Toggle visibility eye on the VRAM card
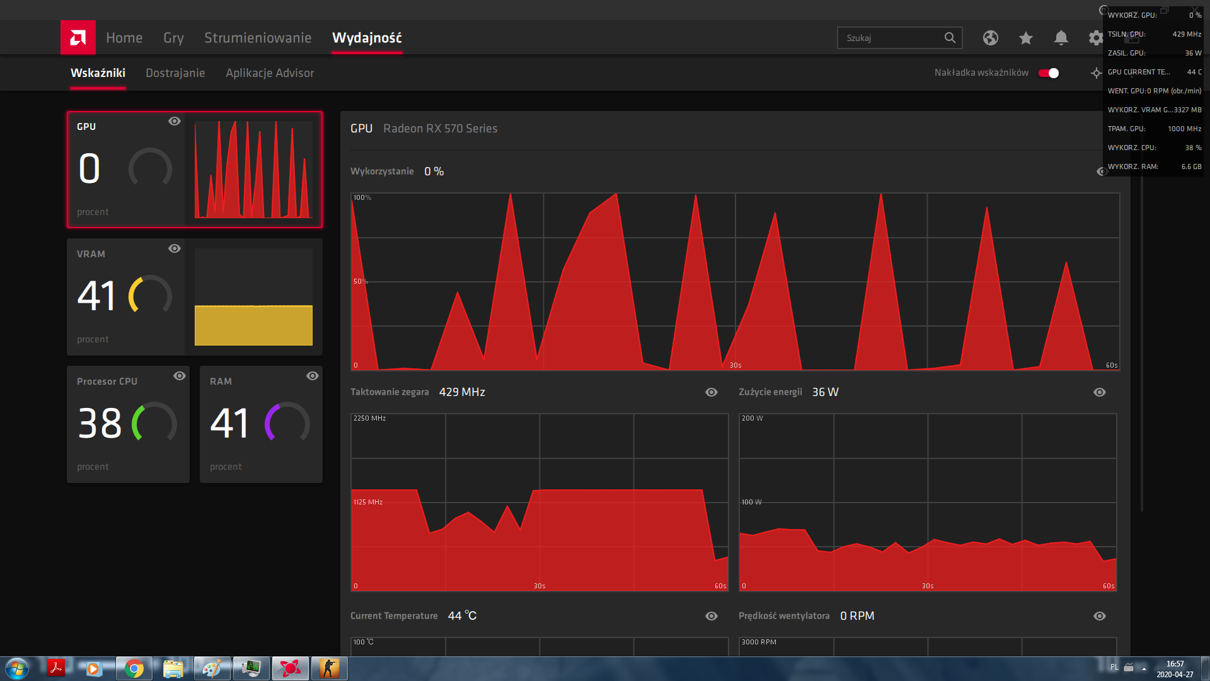This screenshot has height=681, width=1210. click(x=175, y=248)
